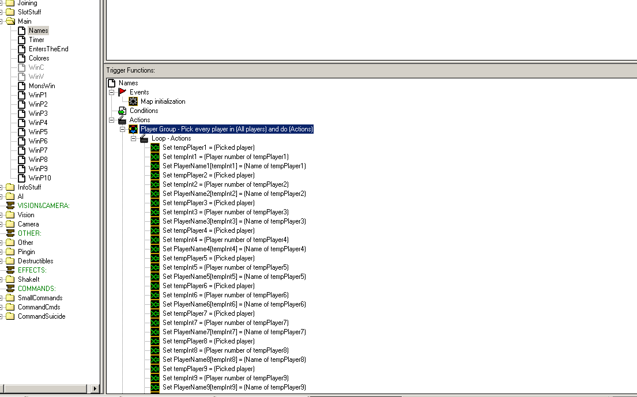Screen dimensions: 637x397
Task: Select the WinP8 trigger
Action: click(38, 160)
